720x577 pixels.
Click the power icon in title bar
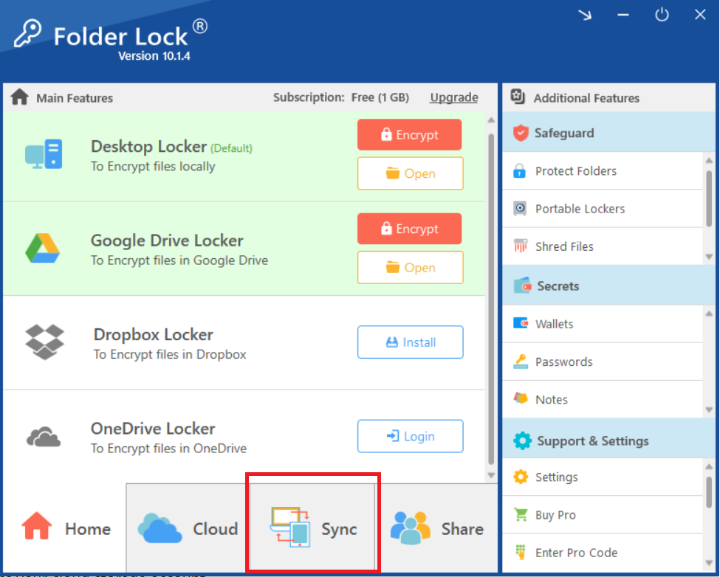[662, 15]
